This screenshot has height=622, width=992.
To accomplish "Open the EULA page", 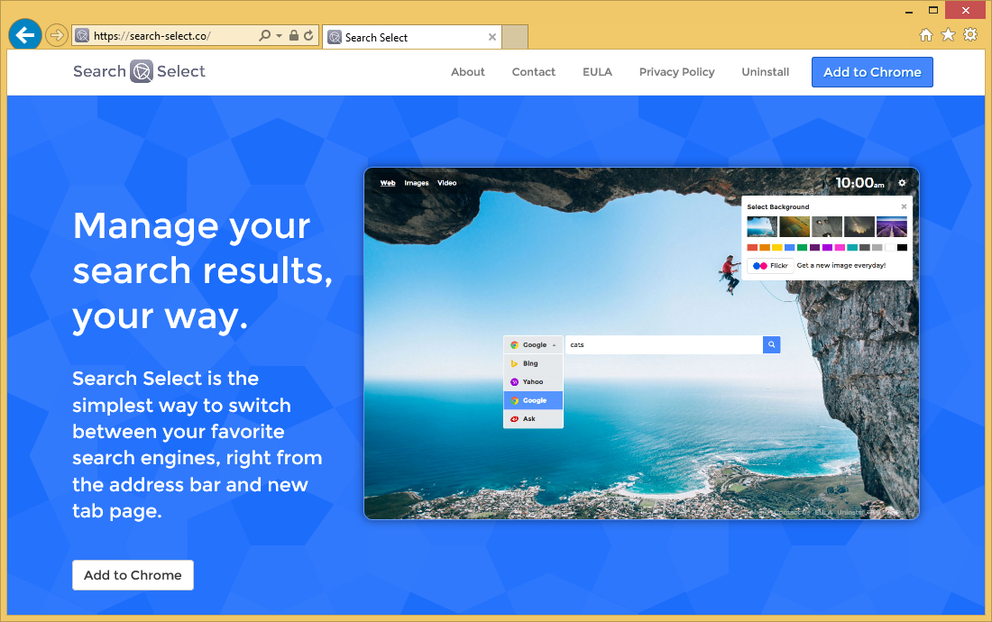I will 597,72.
